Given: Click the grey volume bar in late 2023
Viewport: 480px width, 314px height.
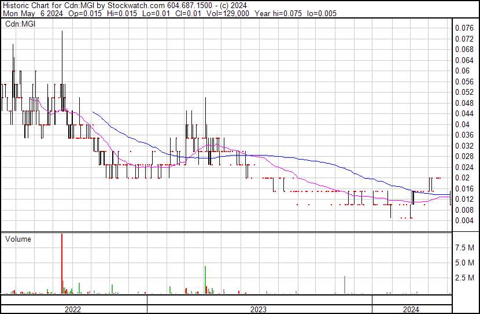Looking at the screenshot, I should [x=345, y=285].
